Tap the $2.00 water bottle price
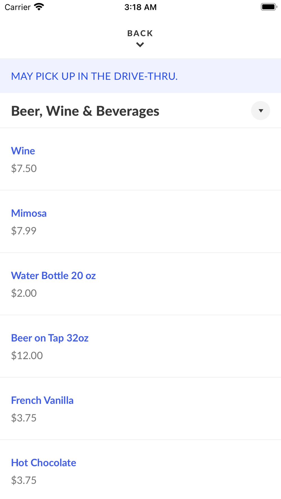 24,293
